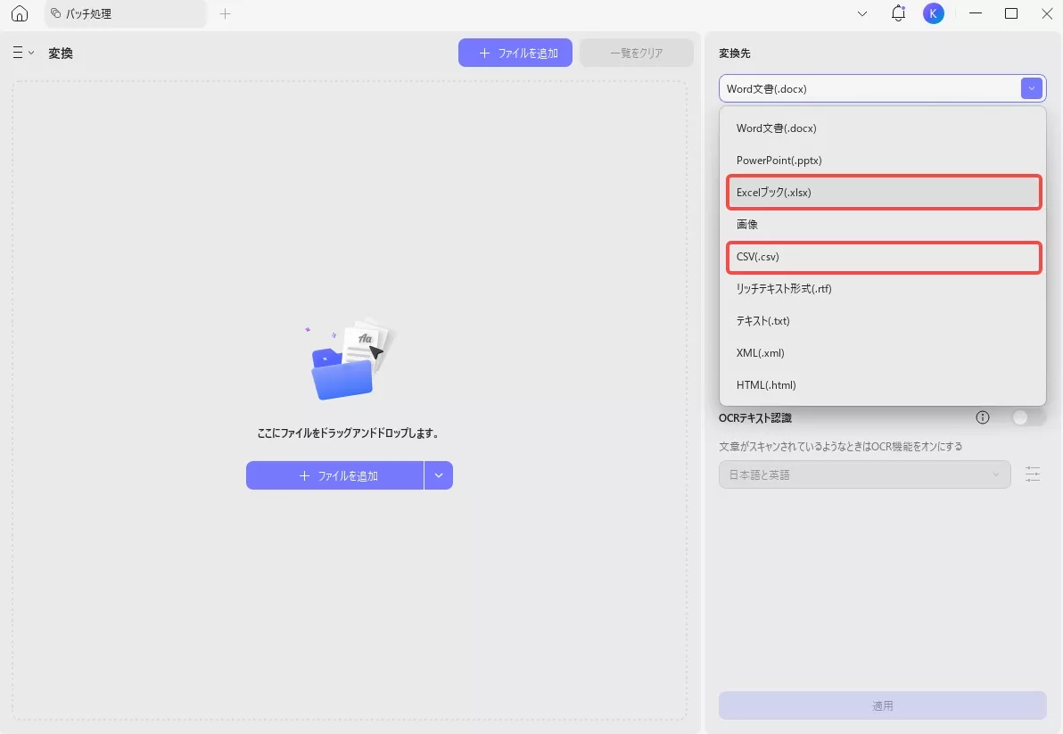1063x734 pixels.
Task: Click the center ファイルを追加 button
Action: [335, 475]
